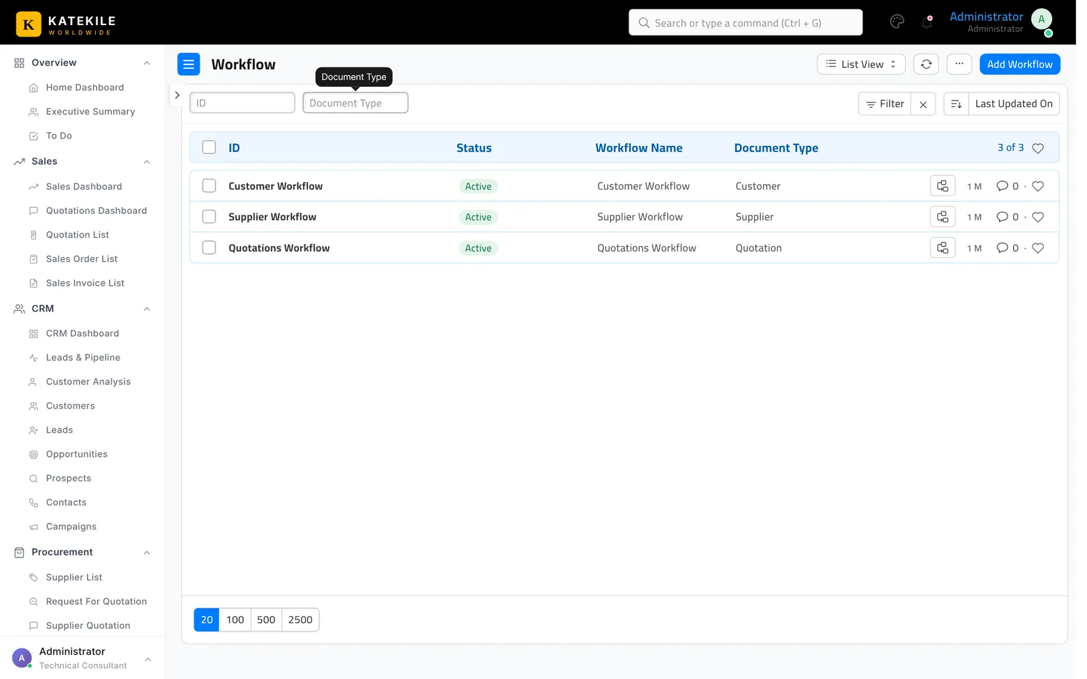This screenshot has height=679, width=1087.
Task: Open Quotations Dashboard
Action: click(96, 210)
